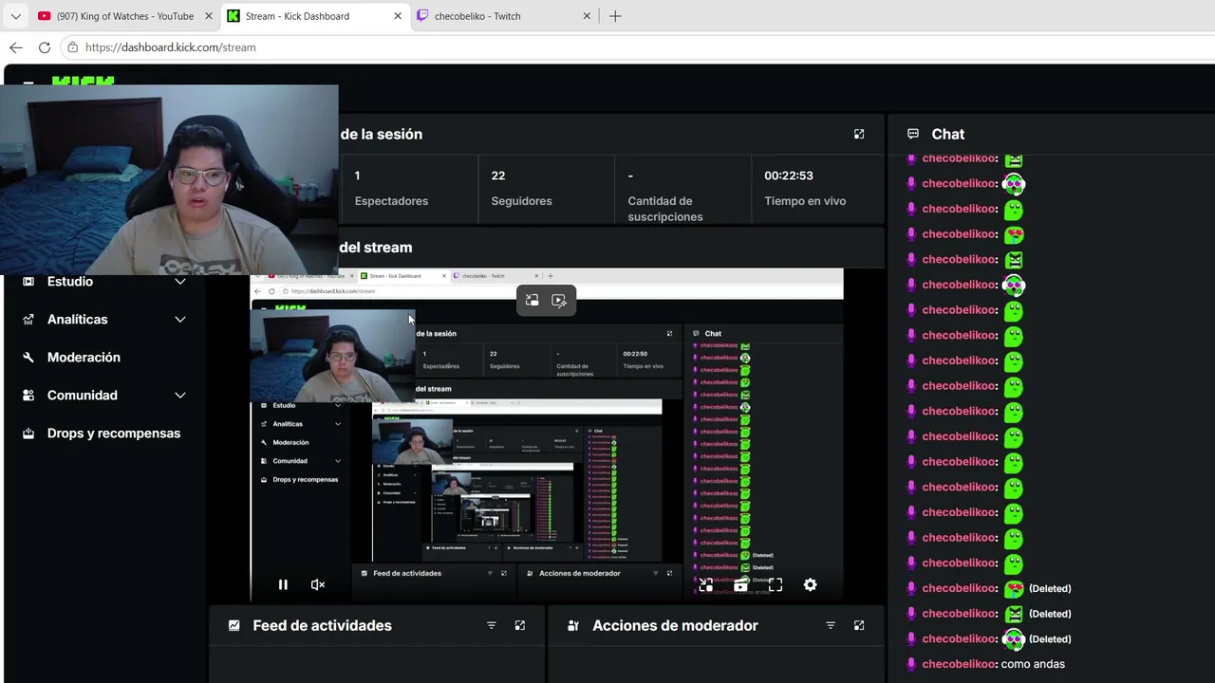Expand the Estudio sidebar section
This screenshot has width=1215, height=683.
(x=179, y=281)
